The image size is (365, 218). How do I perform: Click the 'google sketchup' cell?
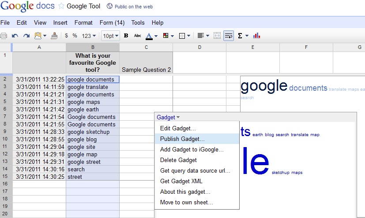tap(93, 132)
